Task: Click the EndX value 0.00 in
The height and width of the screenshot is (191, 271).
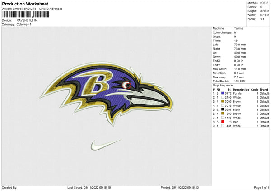Action: pos(238,61)
